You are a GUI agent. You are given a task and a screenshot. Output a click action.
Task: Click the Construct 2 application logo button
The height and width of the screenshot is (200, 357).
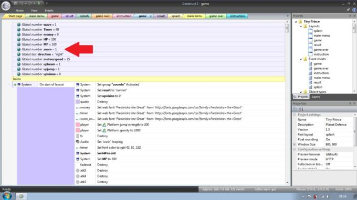click(x=6, y=6)
